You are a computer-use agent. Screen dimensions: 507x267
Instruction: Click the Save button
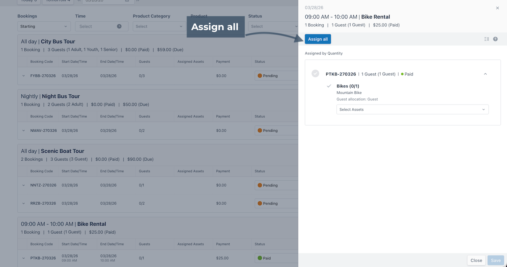click(496, 260)
